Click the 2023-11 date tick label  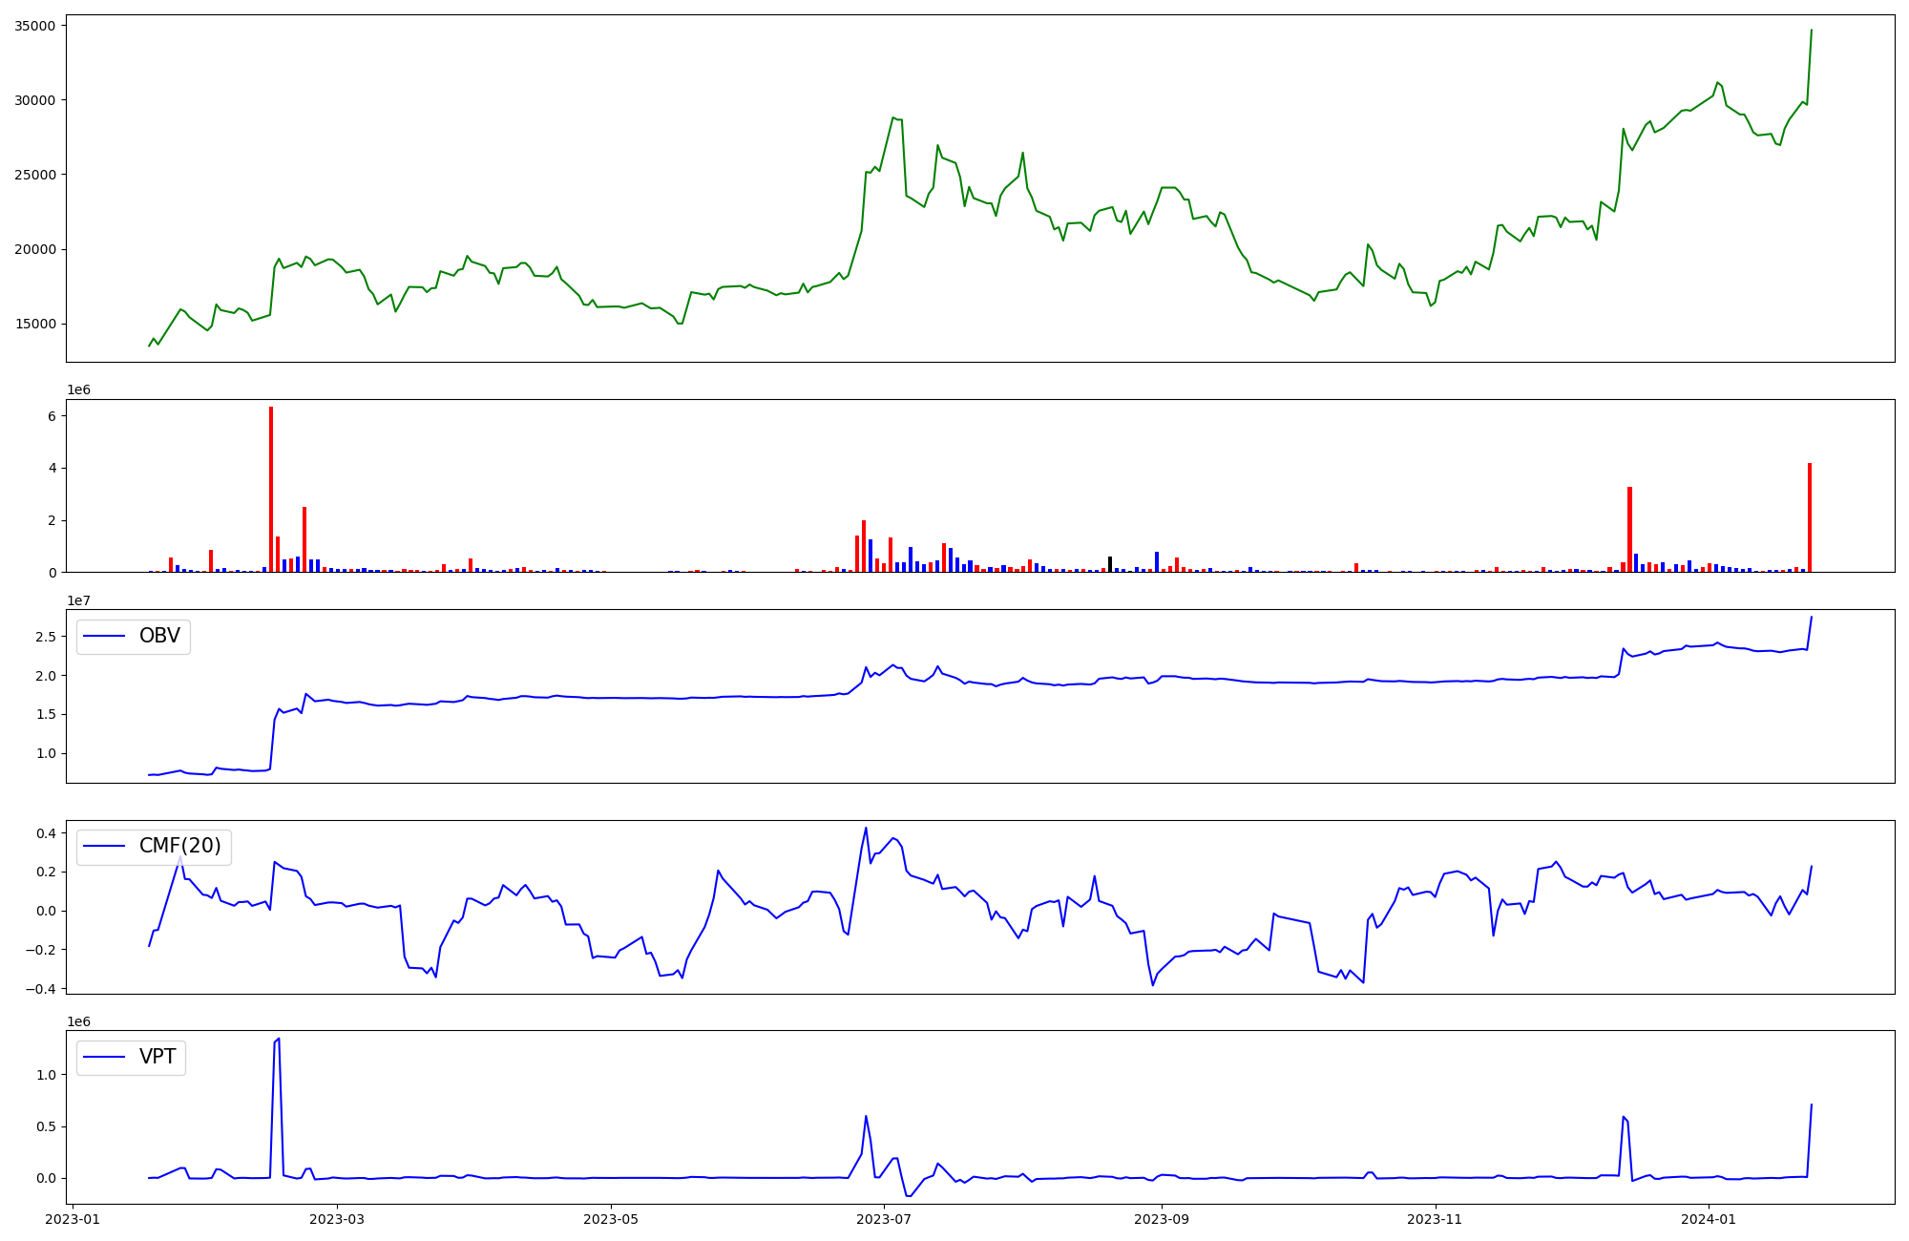[x=1435, y=1219]
